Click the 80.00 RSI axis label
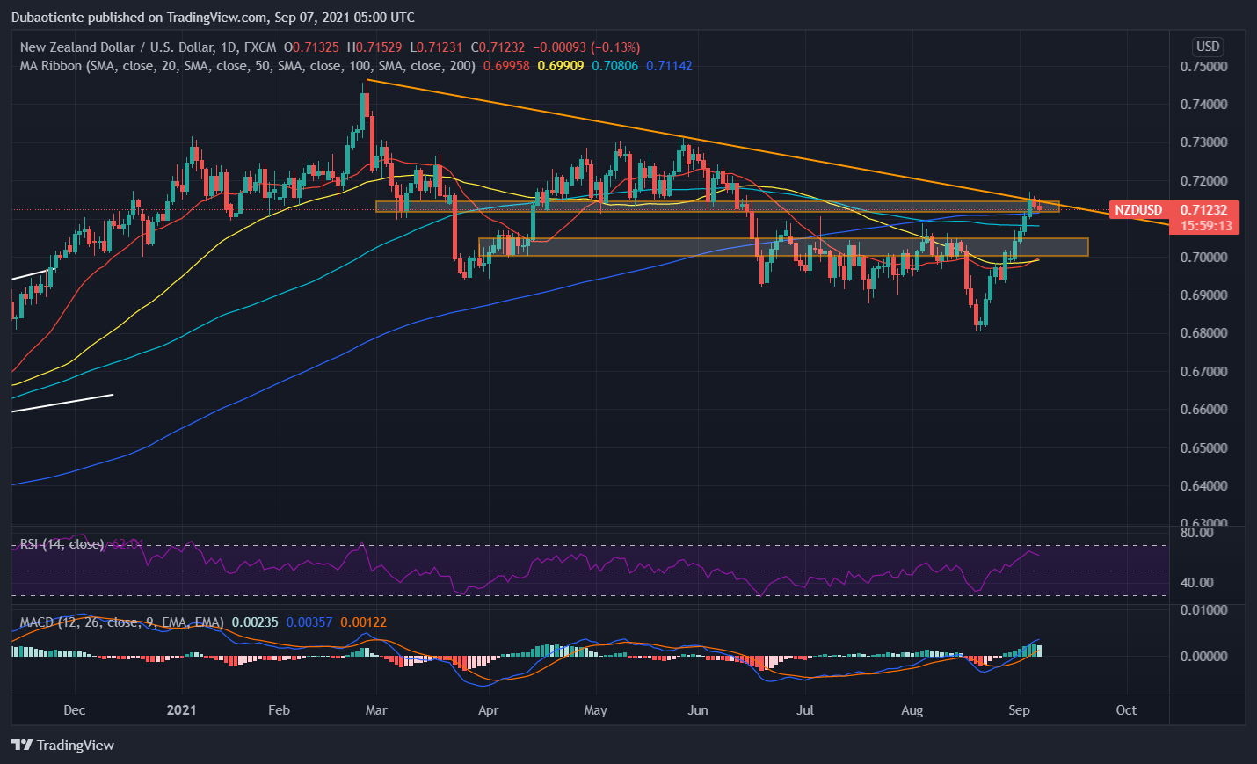1257x764 pixels. click(x=1197, y=533)
